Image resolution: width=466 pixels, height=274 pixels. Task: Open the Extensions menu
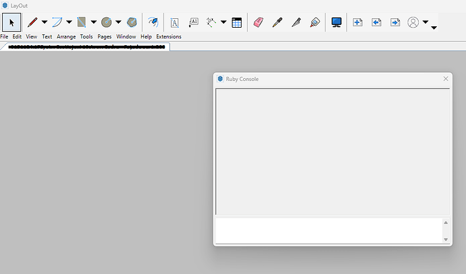tap(169, 36)
